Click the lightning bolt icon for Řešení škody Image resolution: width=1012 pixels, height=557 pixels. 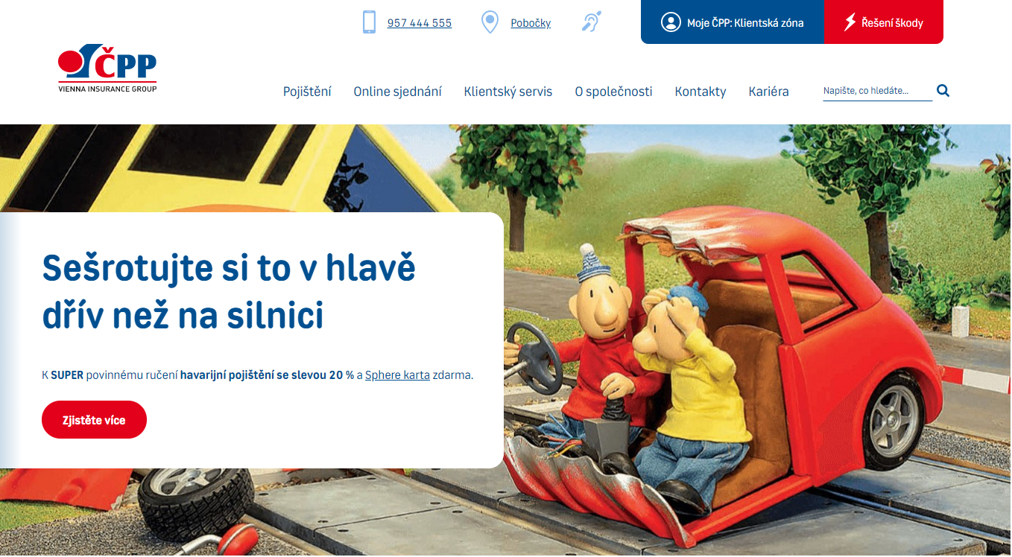point(850,22)
